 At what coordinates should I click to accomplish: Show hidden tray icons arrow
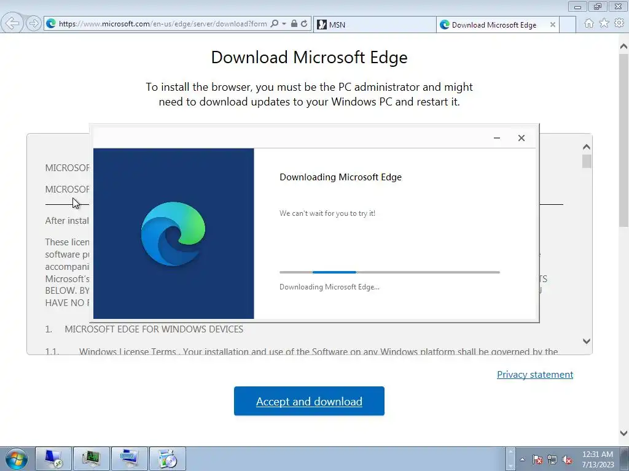pos(522,459)
